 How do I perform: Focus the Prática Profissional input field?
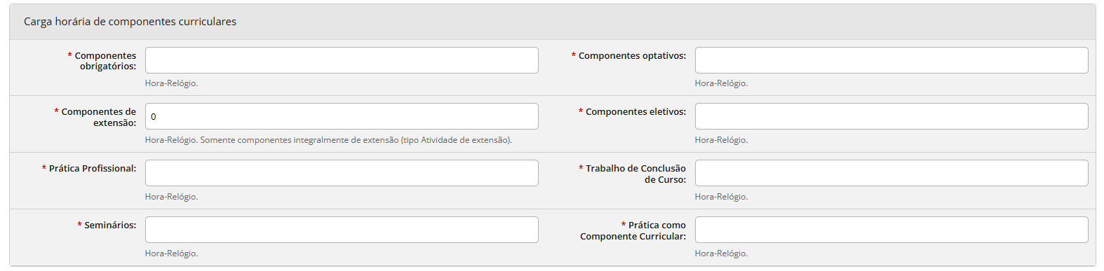click(342, 173)
